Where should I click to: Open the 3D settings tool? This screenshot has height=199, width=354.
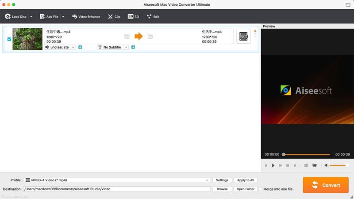pyautogui.click(x=133, y=17)
